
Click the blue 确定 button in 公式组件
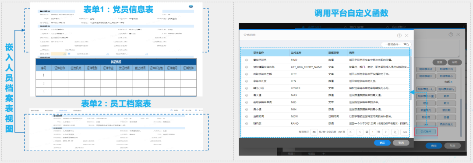click(x=382, y=142)
